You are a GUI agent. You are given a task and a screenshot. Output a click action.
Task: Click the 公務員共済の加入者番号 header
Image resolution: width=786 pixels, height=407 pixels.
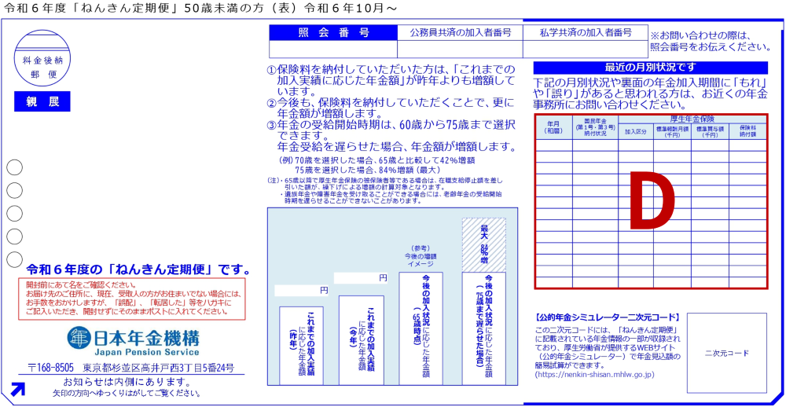click(460, 33)
